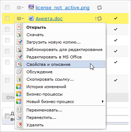This screenshot has width=131, height=132.
Task: Open the license_not_active.png file link
Action: pyautogui.click(x=62, y=8)
